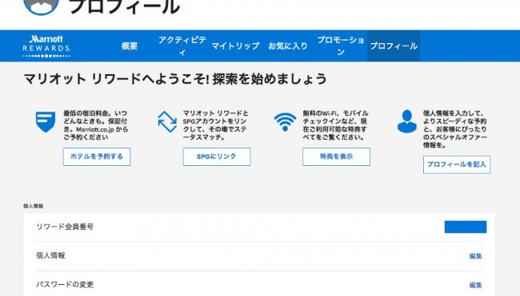Click the masked reward member number box

pos(466,227)
